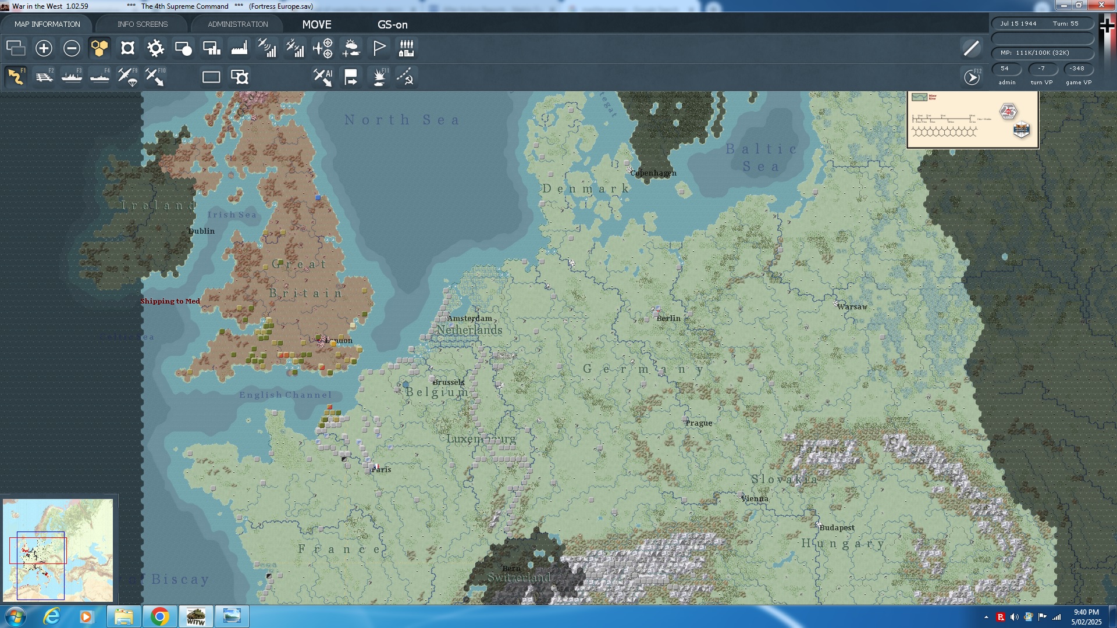Click the factory locations icon
The image size is (1117, 628).
click(240, 48)
